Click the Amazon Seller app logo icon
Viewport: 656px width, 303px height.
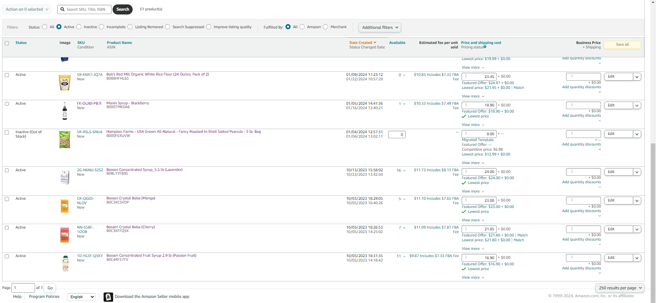[x=109, y=297]
